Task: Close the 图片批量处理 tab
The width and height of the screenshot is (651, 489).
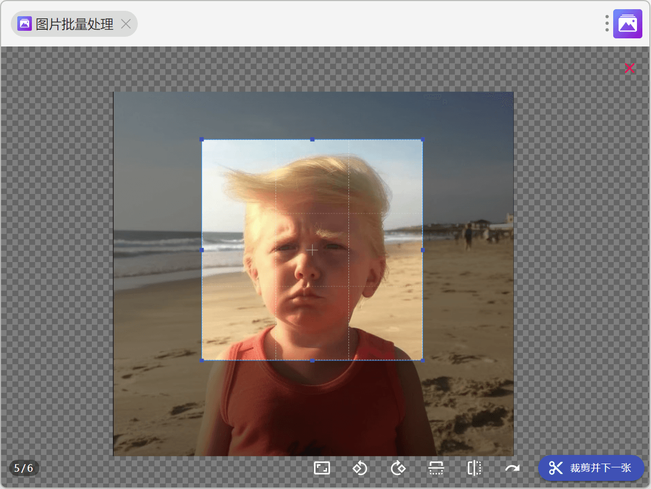Action: tap(126, 24)
